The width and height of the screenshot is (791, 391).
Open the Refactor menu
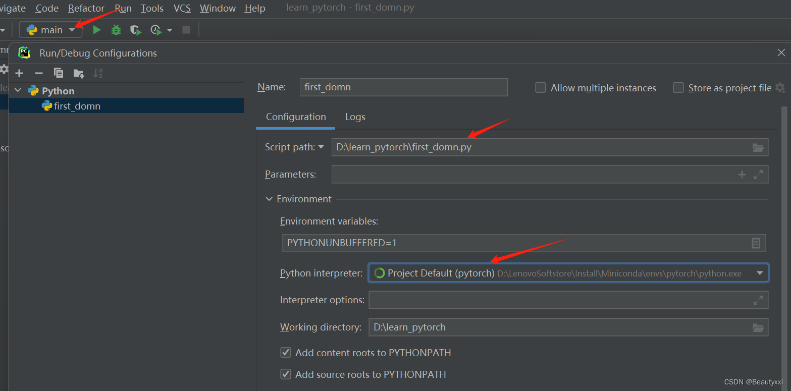(86, 9)
